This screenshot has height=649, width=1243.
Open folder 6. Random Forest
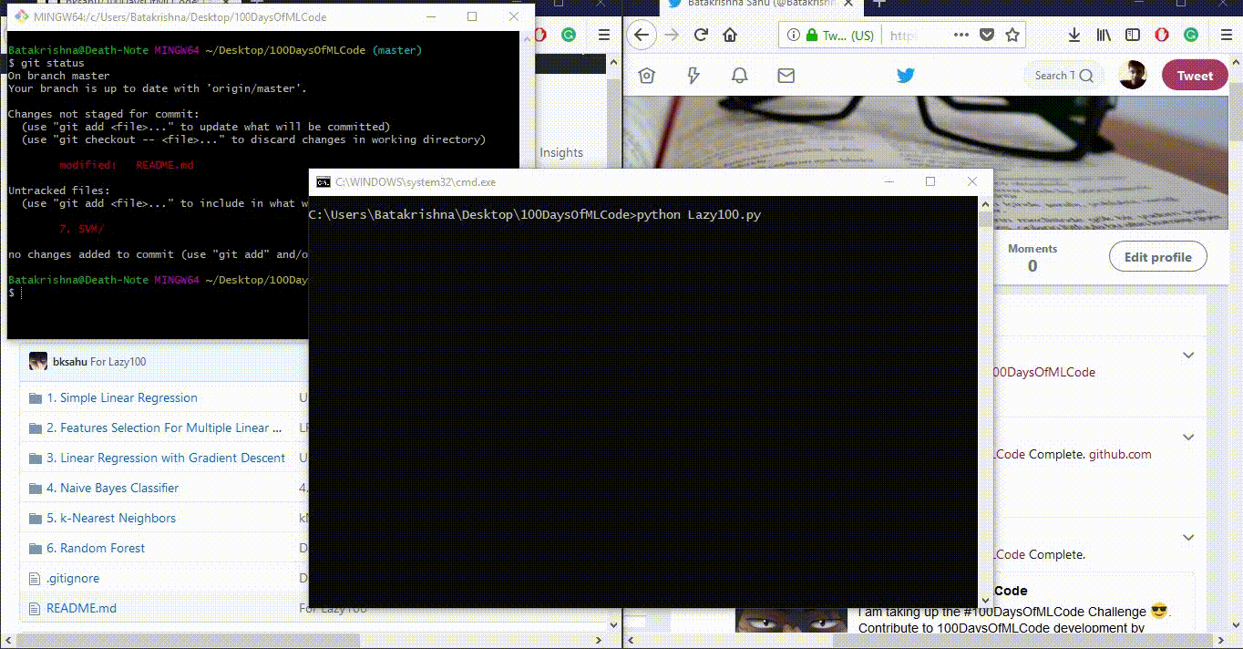pyautogui.click(x=96, y=548)
